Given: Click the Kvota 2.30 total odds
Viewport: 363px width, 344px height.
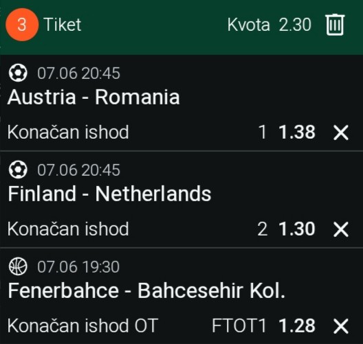Looking at the screenshot, I should 269,25.
